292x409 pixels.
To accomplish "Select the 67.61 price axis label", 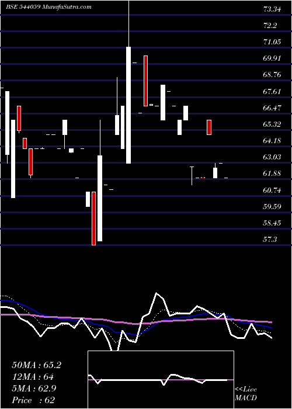I will click(272, 92).
